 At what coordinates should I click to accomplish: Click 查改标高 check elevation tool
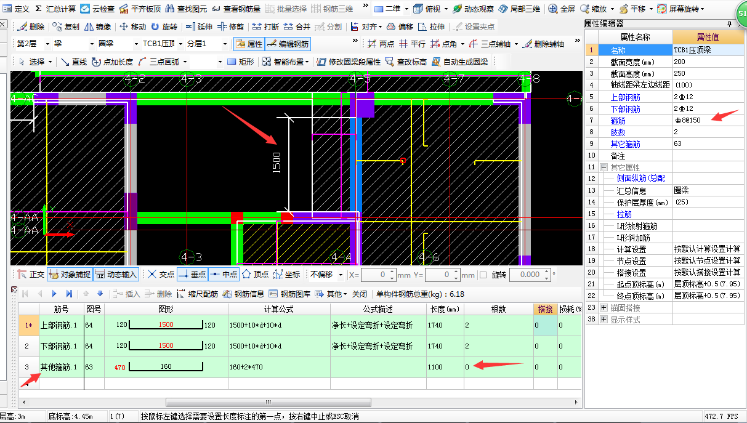pos(406,62)
